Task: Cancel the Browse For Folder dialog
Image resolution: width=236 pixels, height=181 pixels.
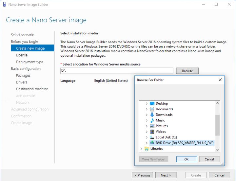Action: [209, 159]
